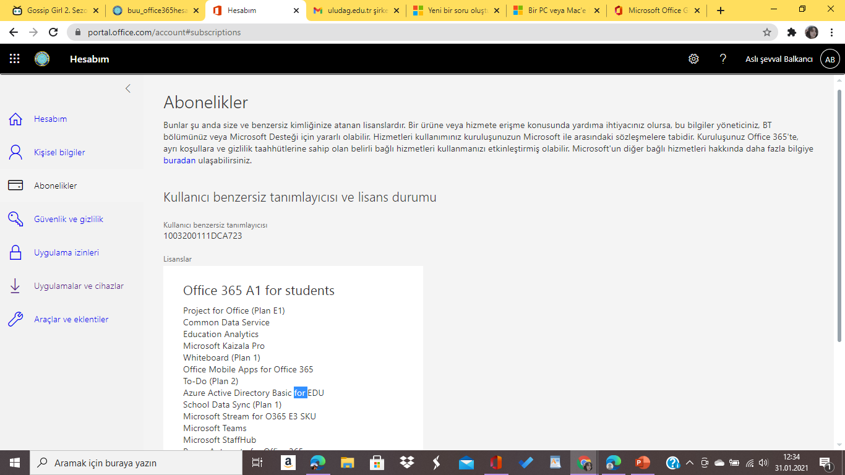This screenshot has width=845, height=475.
Task: Click the Hesabım title in the header
Action: click(90, 59)
